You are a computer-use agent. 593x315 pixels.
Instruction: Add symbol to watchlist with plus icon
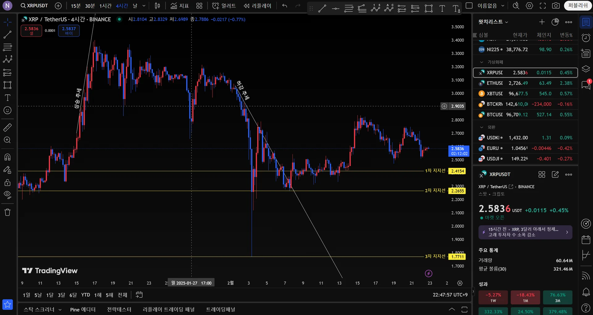tap(542, 22)
